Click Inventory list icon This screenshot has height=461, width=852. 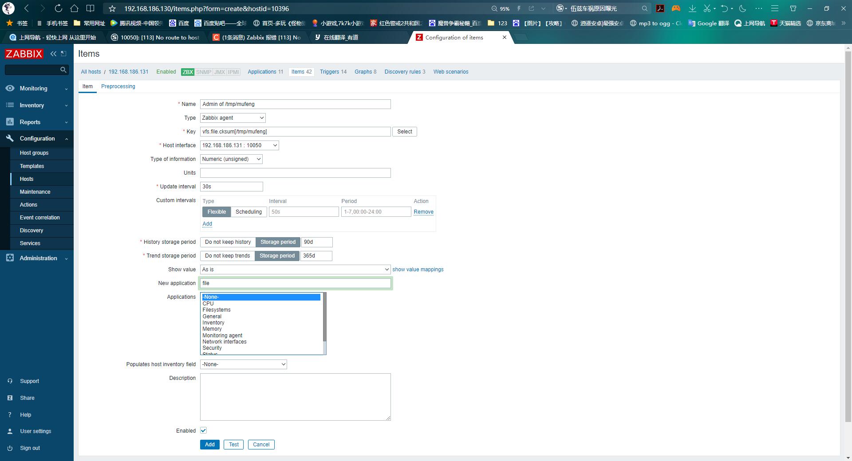click(10, 105)
